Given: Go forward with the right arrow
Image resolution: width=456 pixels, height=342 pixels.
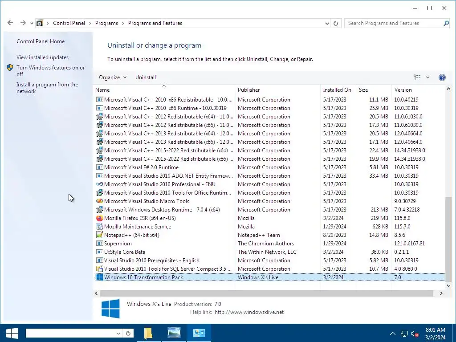Looking at the screenshot, I should coord(23,23).
